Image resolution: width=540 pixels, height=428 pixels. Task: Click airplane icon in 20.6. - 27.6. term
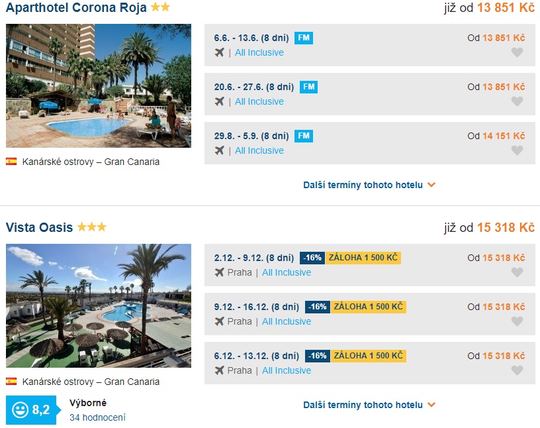pos(220,101)
